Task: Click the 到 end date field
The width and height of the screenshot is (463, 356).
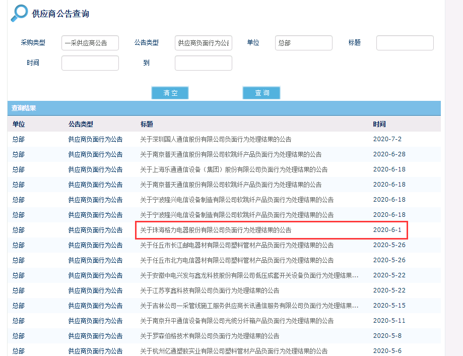Action: click(203, 63)
